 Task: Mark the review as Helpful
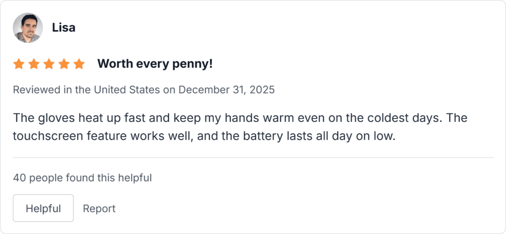pos(43,208)
